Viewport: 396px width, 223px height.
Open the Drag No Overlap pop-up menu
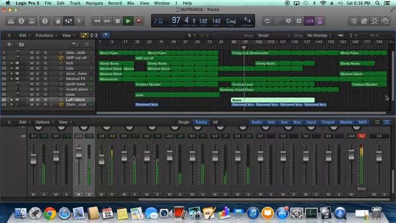[x=319, y=35]
